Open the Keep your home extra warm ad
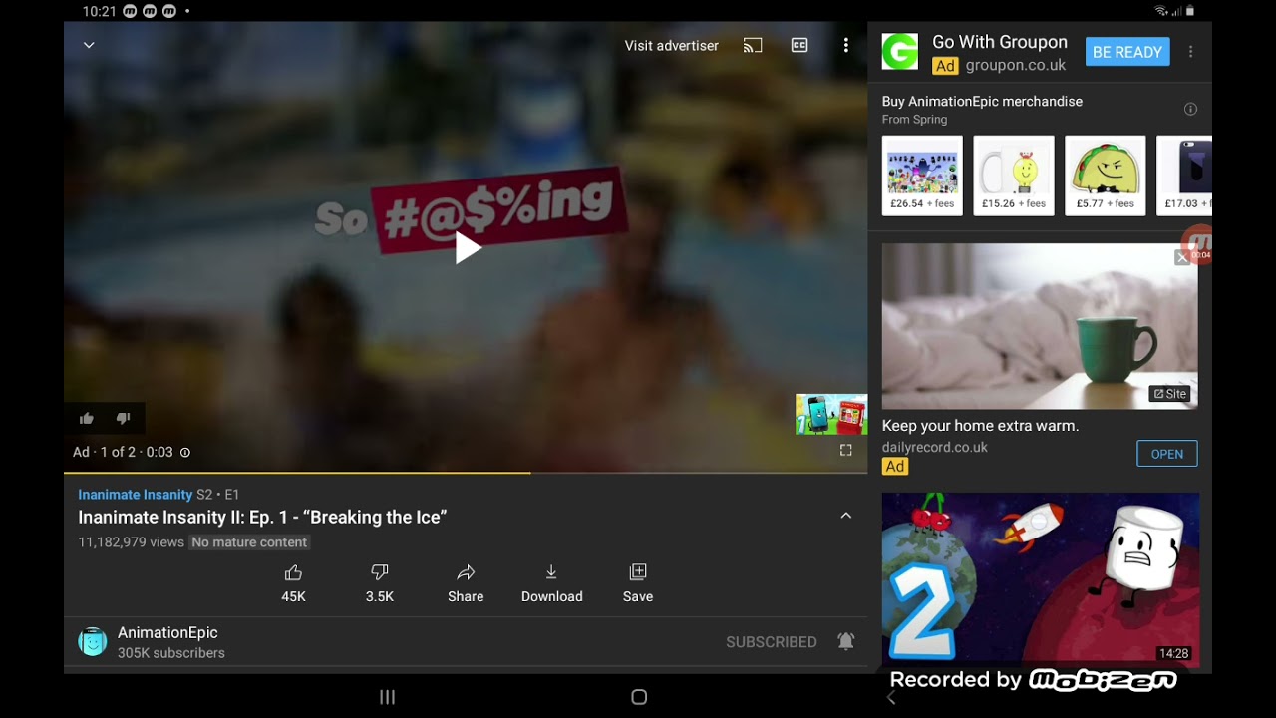The image size is (1276, 718). (x=980, y=426)
